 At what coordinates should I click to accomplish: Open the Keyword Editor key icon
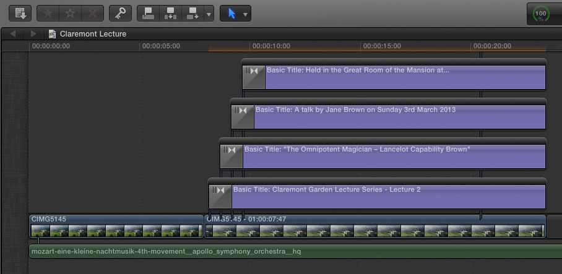(120, 13)
